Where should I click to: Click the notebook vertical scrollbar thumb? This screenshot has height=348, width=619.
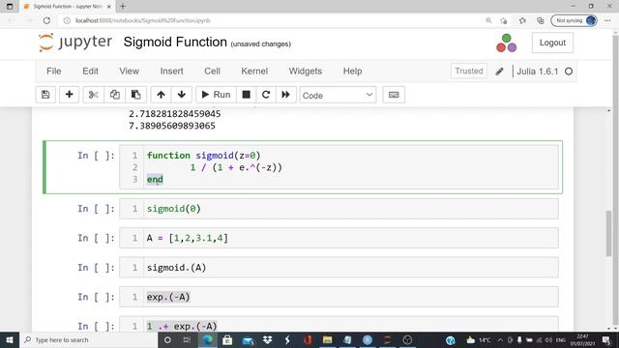point(608,233)
